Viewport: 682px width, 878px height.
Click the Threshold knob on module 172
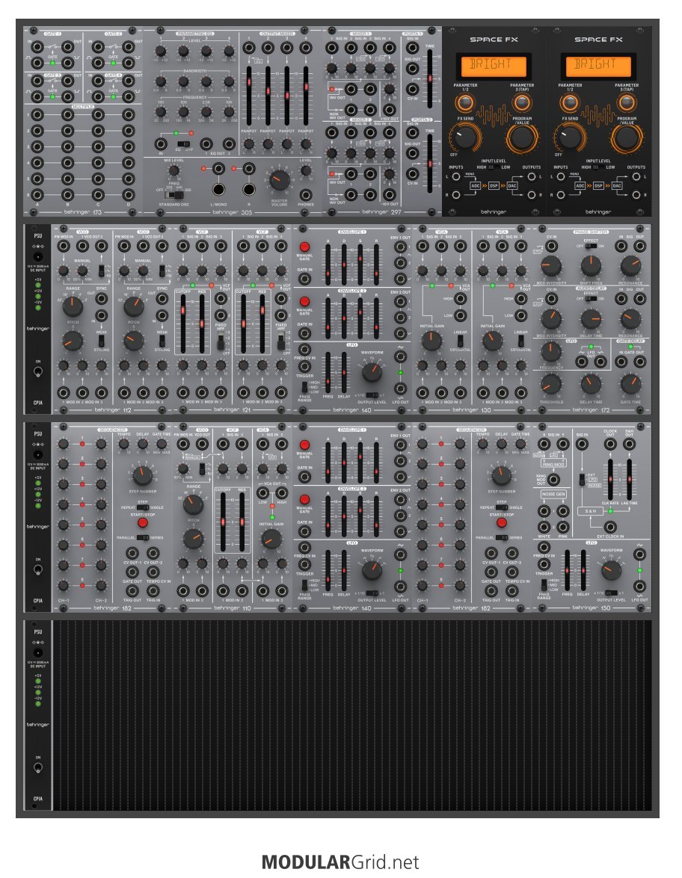point(551,384)
